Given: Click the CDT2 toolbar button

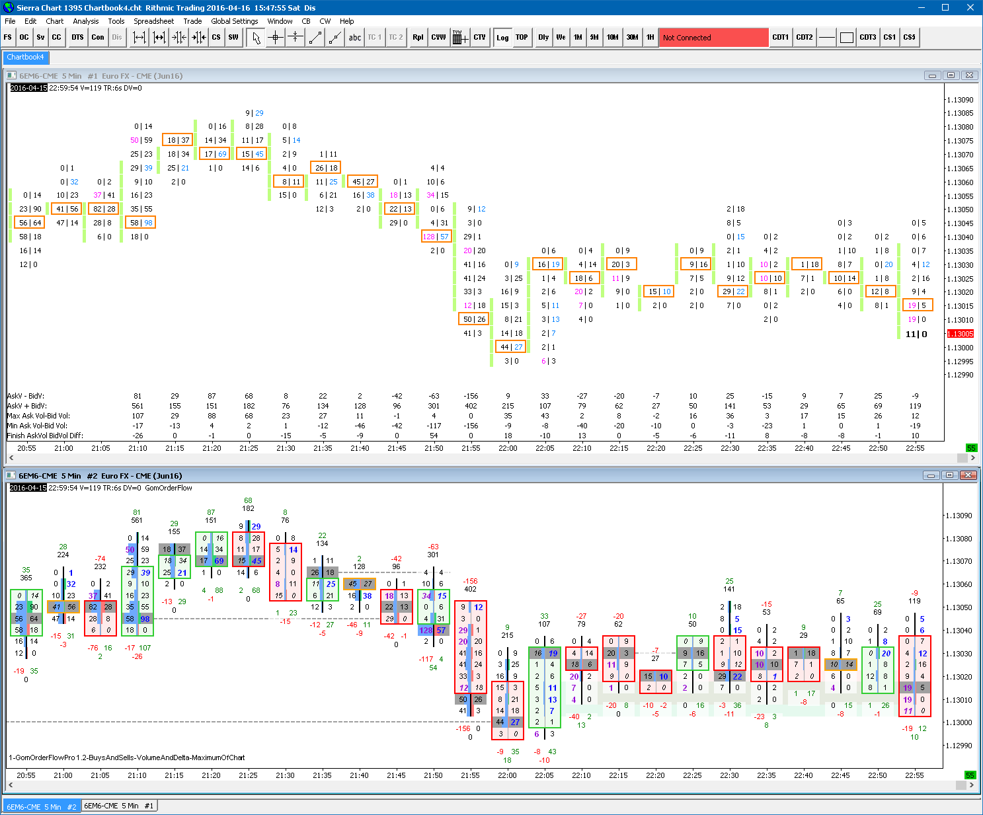Looking at the screenshot, I should point(804,38).
